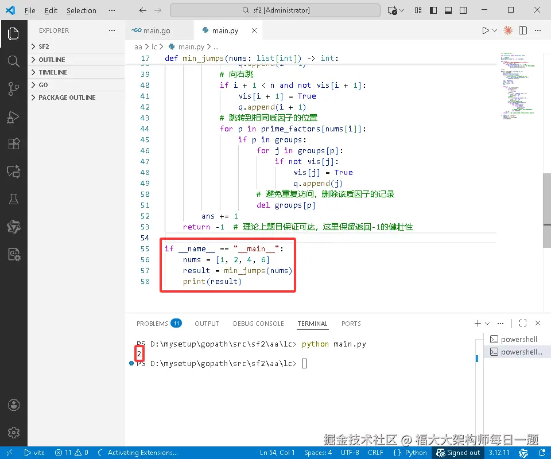Open remote window from status bar
The height and width of the screenshot is (459, 551).
point(10,453)
